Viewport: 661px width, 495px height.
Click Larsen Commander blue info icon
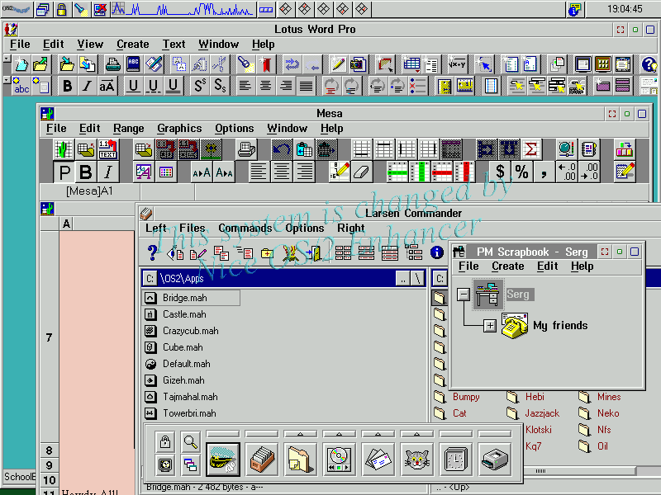click(x=437, y=252)
